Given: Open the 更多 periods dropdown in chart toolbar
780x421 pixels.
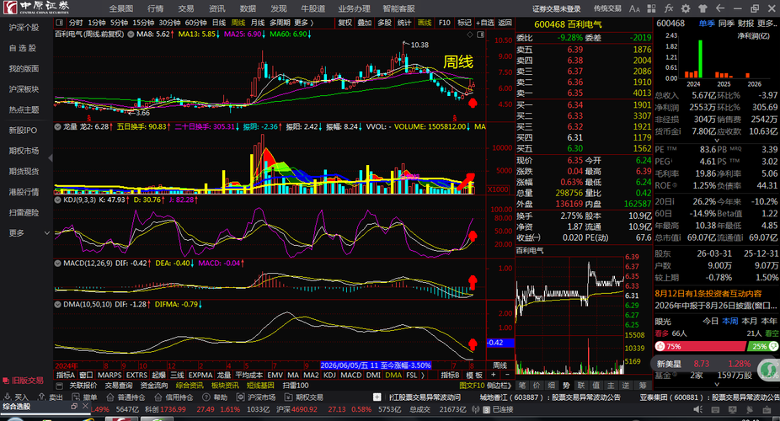Looking at the screenshot, I should (303, 23).
